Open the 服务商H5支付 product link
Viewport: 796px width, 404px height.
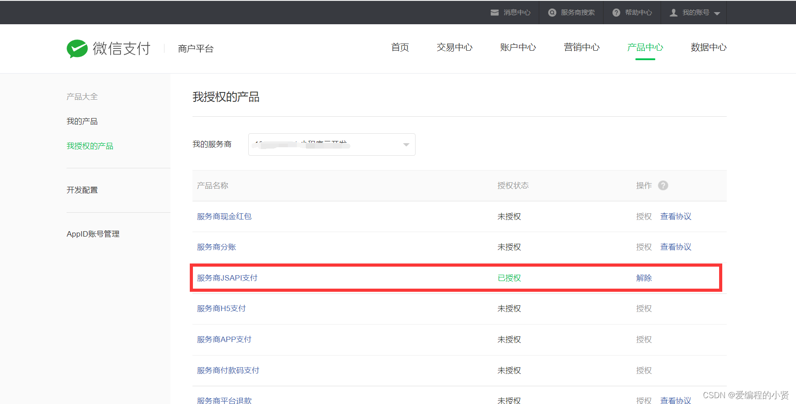[221, 308]
